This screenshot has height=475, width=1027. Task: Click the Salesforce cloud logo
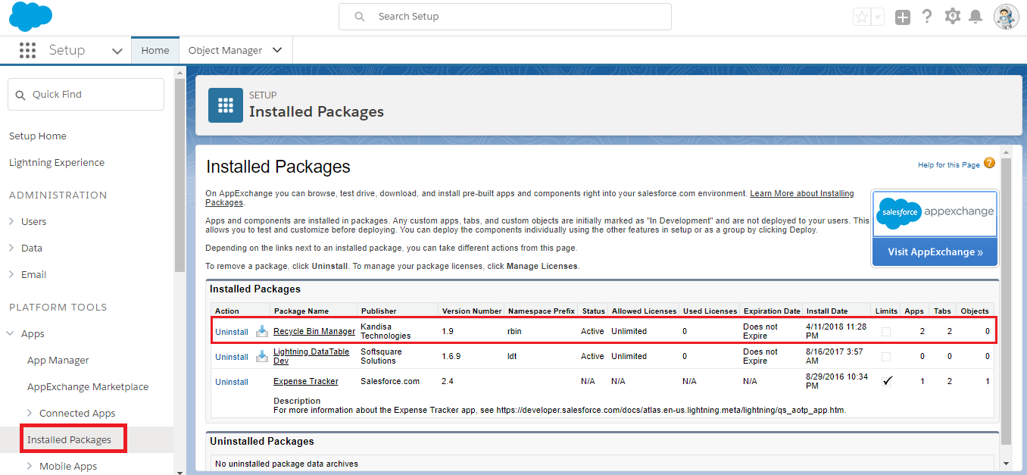pyautogui.click(x=31, y=17)
